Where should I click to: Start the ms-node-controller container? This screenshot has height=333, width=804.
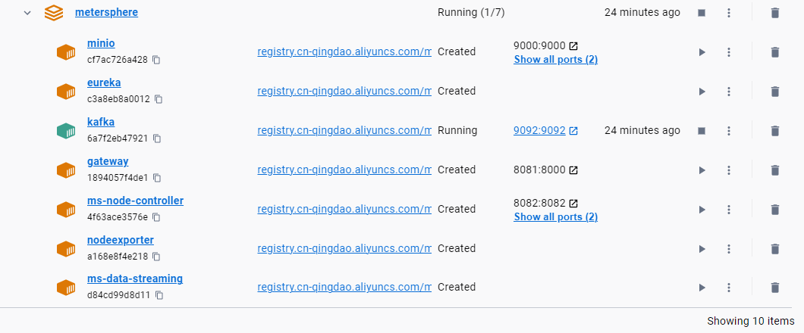[702, 210]
